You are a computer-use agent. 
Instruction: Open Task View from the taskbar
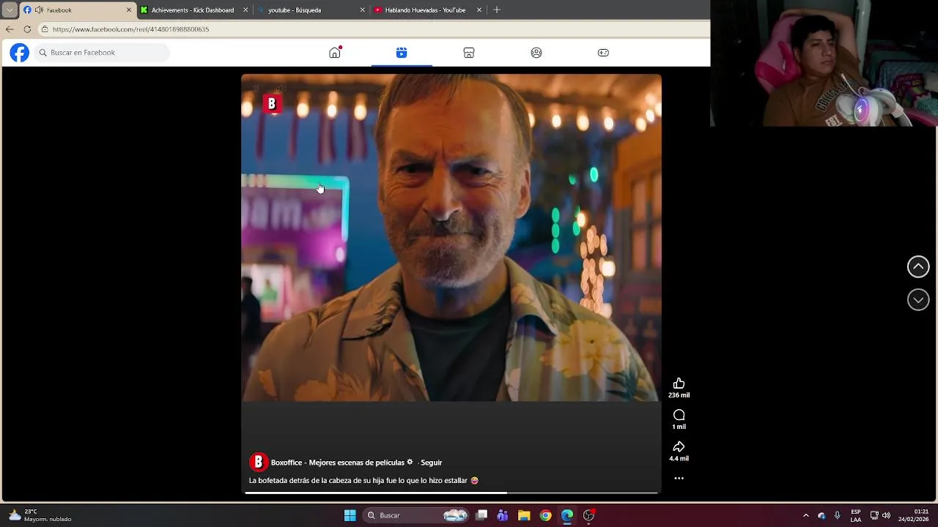481,515
